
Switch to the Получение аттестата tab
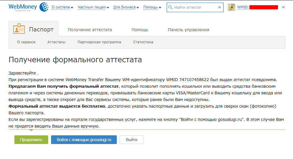click(x=90, y=30)
